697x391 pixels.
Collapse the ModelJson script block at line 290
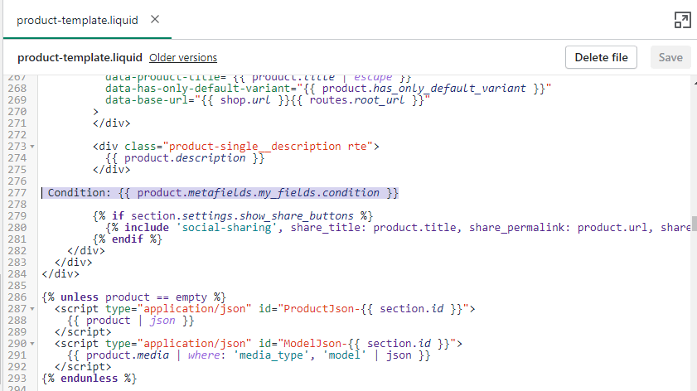click(x=31, y=344)
